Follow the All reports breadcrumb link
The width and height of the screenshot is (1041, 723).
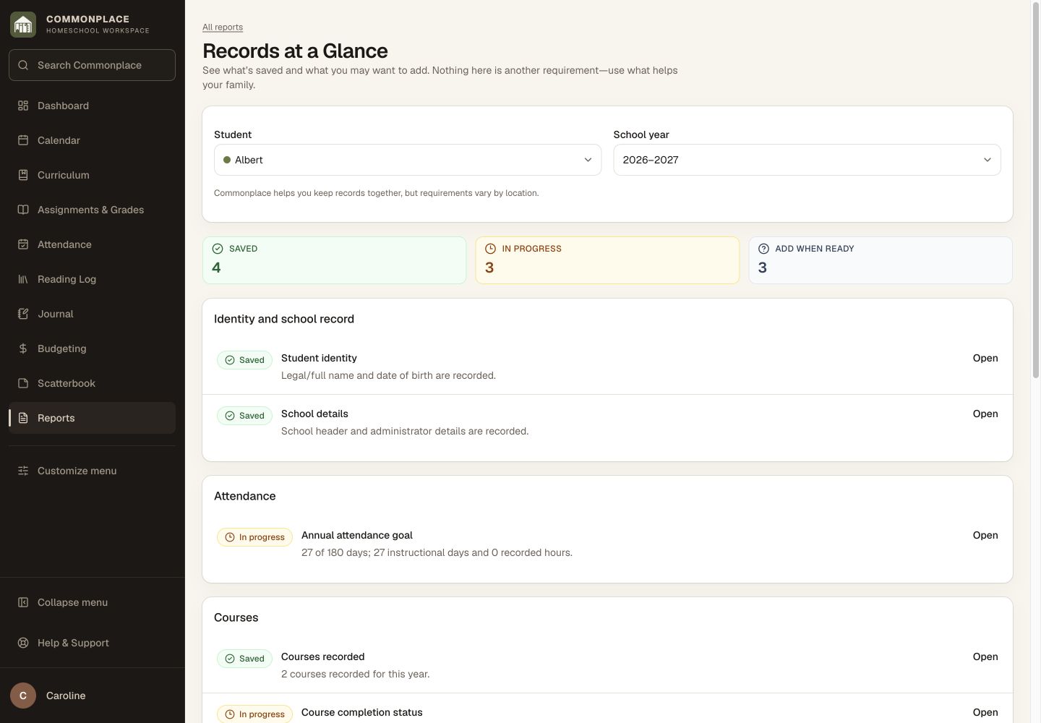[223, 27]
